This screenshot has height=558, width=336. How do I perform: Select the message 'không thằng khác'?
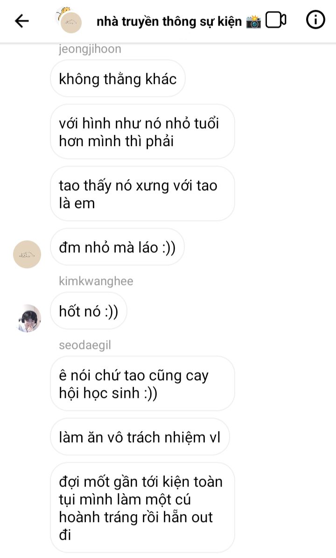[x=118, y=79]
